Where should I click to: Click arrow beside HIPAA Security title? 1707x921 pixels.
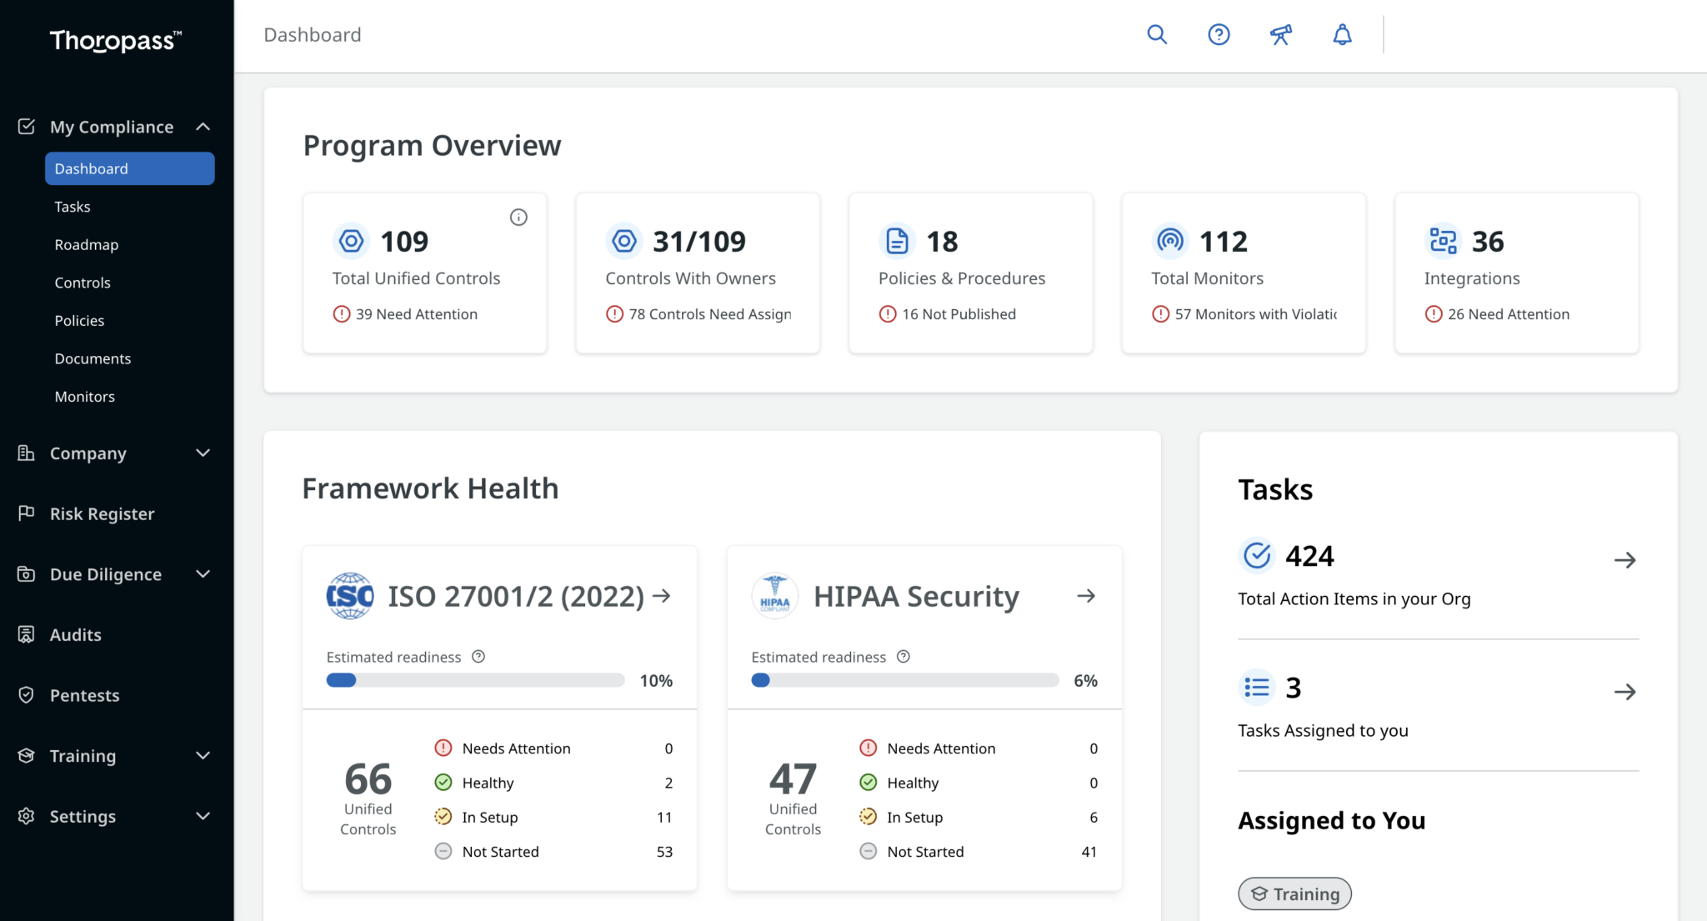1085,596
